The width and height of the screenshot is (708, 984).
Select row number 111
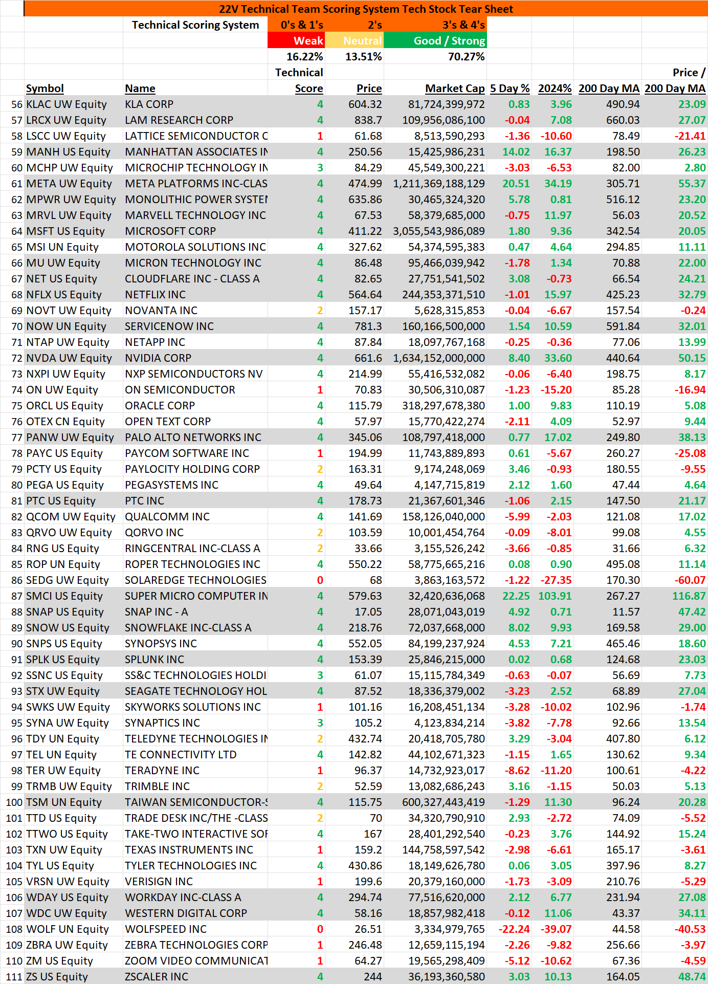pyautogui.click(x=12, y=976)
